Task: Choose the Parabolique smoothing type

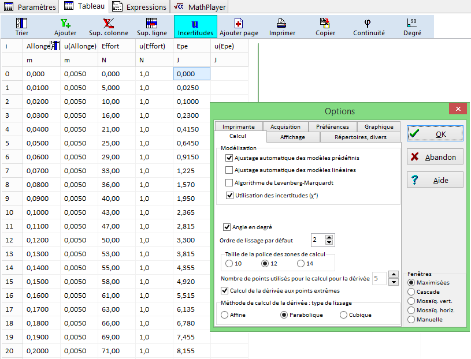Action: (x=284, y=315)
